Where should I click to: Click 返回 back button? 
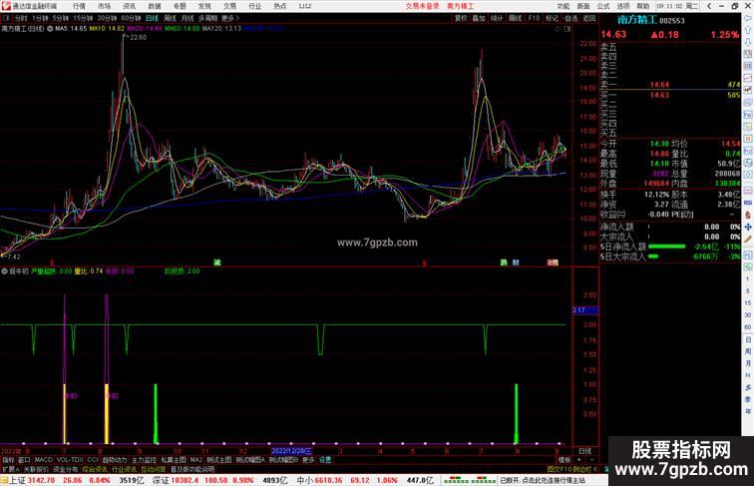click(x=589, y=18)
